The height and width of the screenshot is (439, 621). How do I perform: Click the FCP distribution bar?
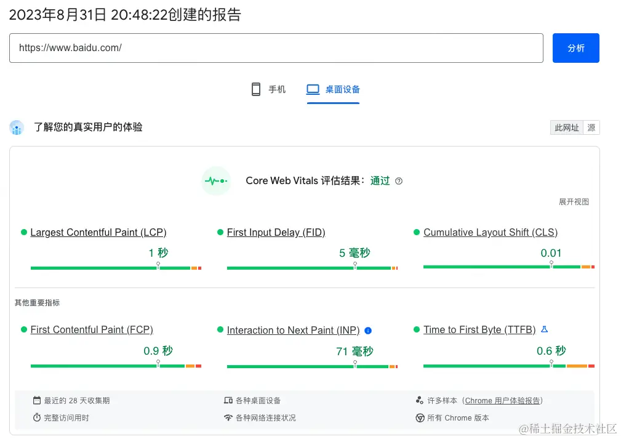pyautogui.click(x=116, y=366)
